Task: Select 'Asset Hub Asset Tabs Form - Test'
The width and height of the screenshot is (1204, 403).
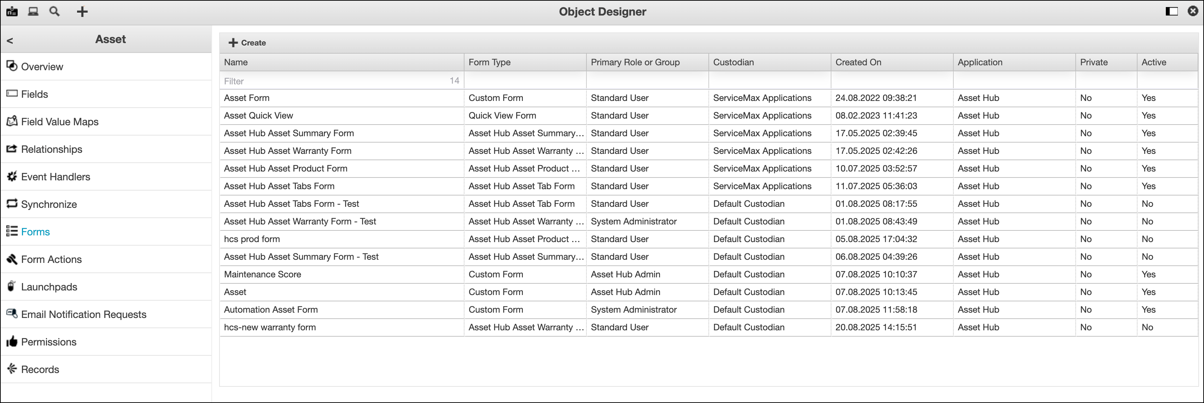Action: 292,204
